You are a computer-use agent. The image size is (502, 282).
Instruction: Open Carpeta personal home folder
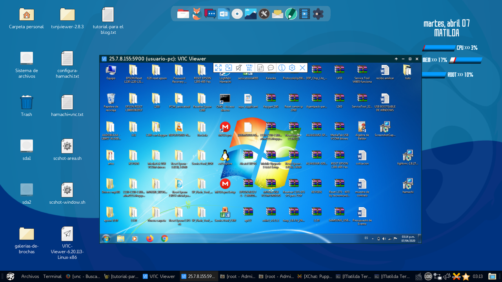(27, 18)
